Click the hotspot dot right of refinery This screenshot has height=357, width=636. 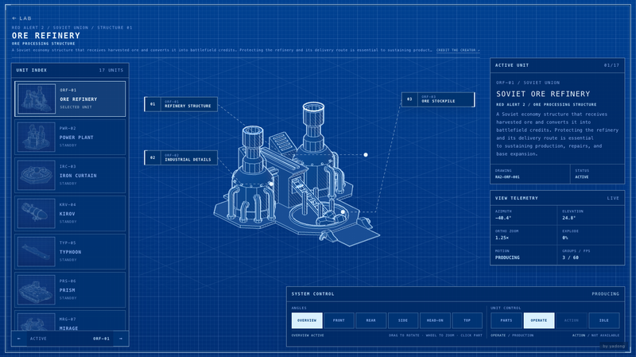tap(366, 154)
